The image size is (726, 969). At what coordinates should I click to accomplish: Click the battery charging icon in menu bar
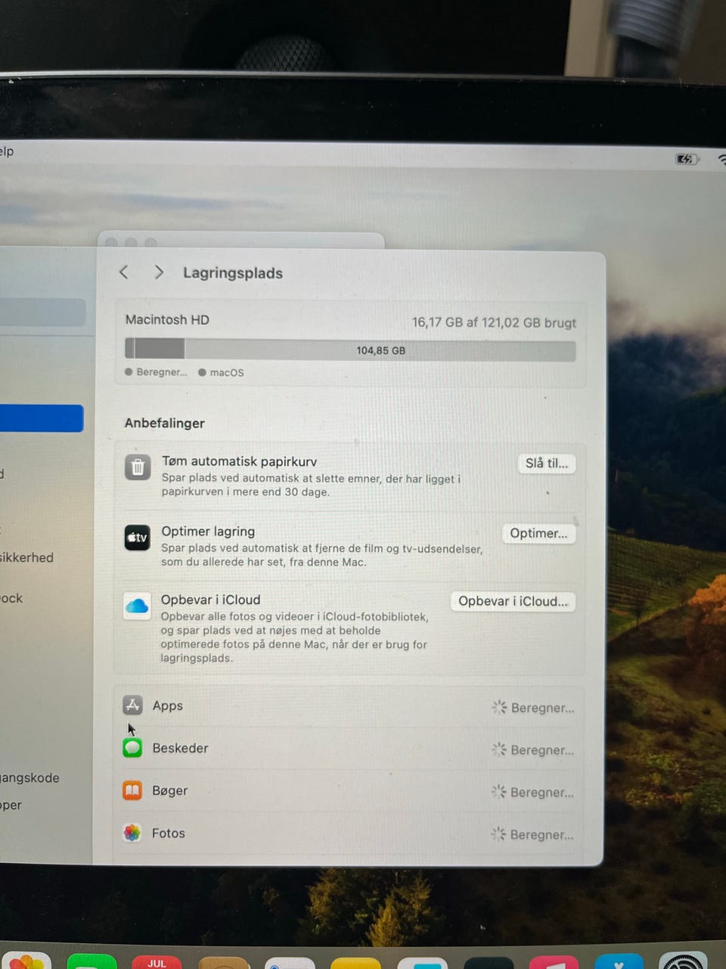[687, 159]
